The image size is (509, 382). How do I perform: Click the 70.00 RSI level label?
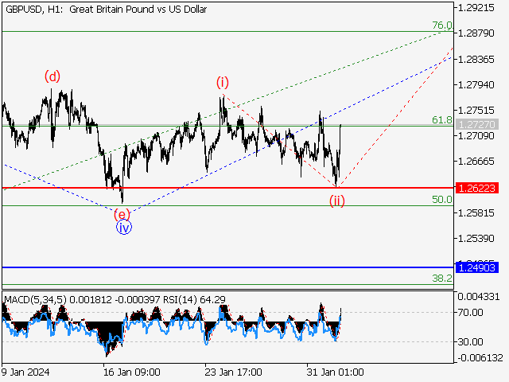coord(470,313)
